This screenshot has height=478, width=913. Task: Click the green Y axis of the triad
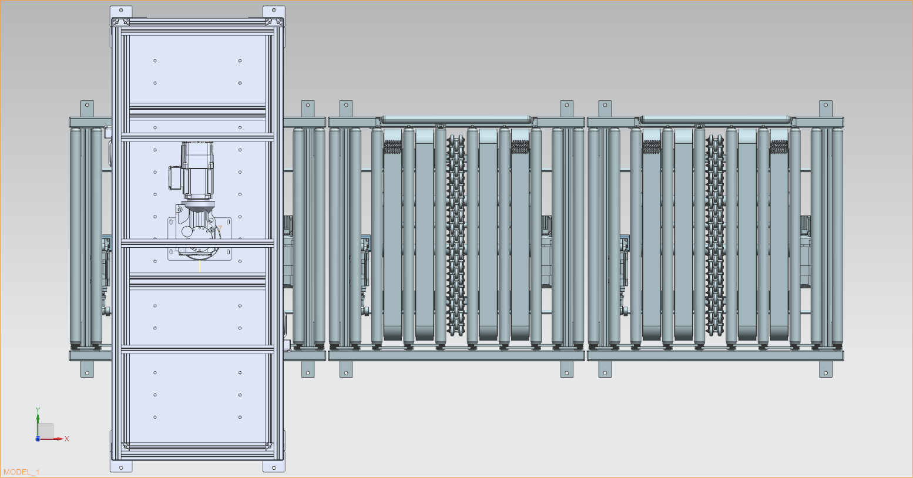[x=38, y=422]
